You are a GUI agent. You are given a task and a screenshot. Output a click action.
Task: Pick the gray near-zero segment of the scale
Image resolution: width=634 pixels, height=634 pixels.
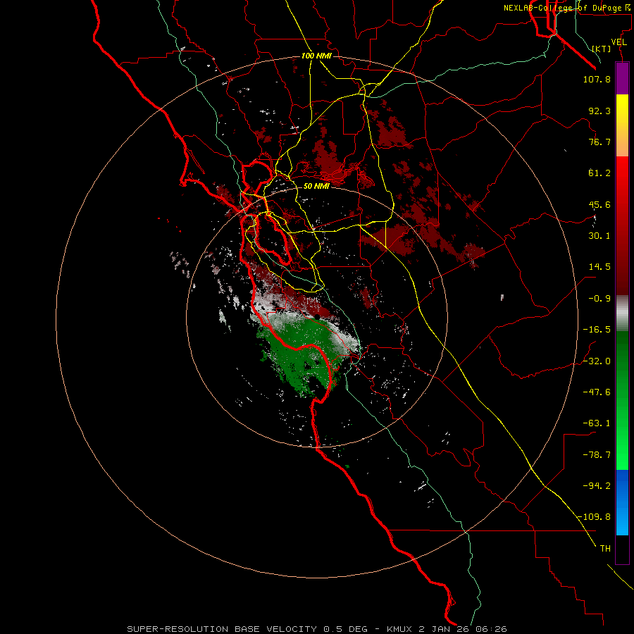[x=622, y=313]
